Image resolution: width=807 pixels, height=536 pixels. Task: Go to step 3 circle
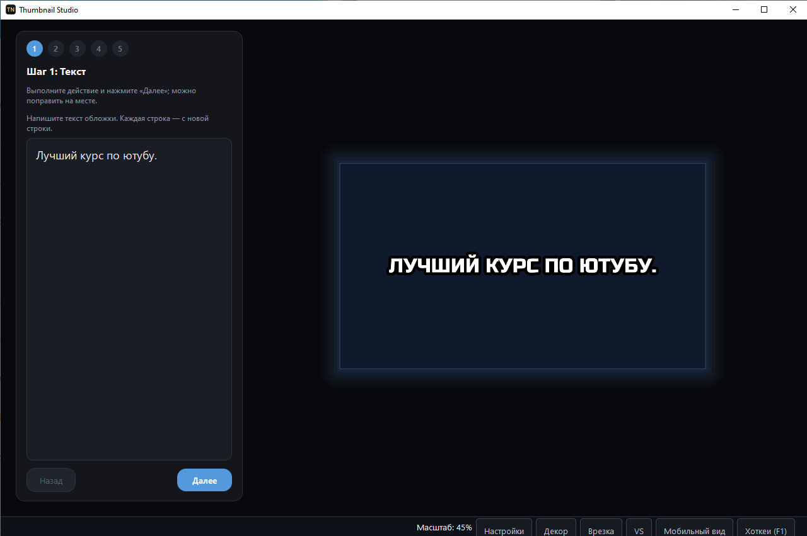coord(78,48)
